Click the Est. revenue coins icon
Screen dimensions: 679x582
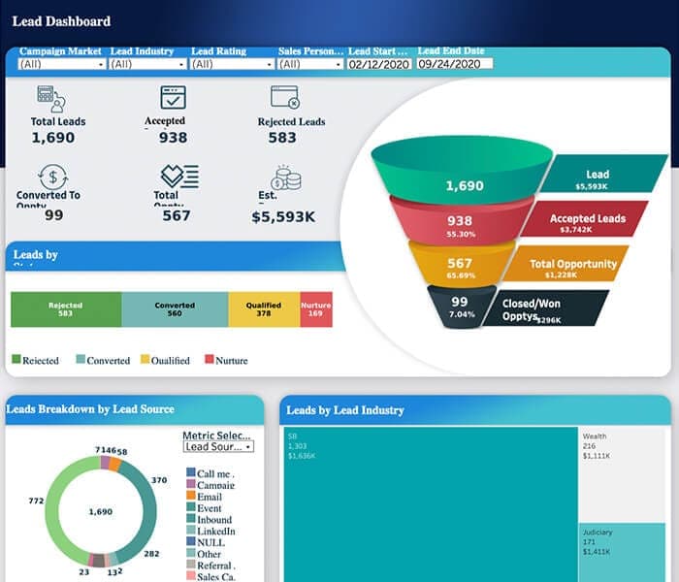[x=286, y=178]
